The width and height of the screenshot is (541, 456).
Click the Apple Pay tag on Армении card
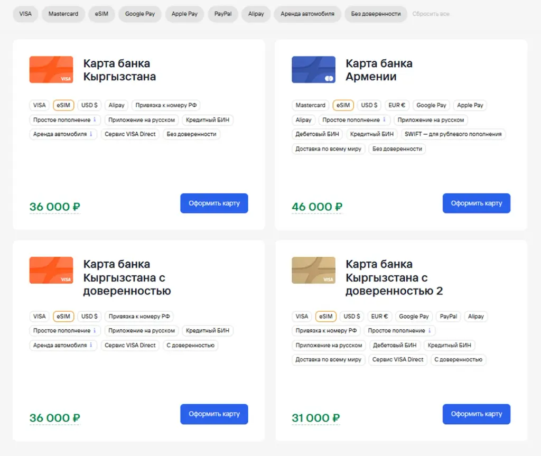click(470, 105)
